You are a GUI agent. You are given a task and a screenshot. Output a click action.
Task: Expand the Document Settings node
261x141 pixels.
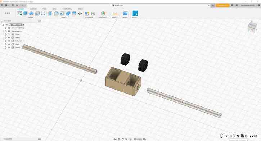click(6, 28)
